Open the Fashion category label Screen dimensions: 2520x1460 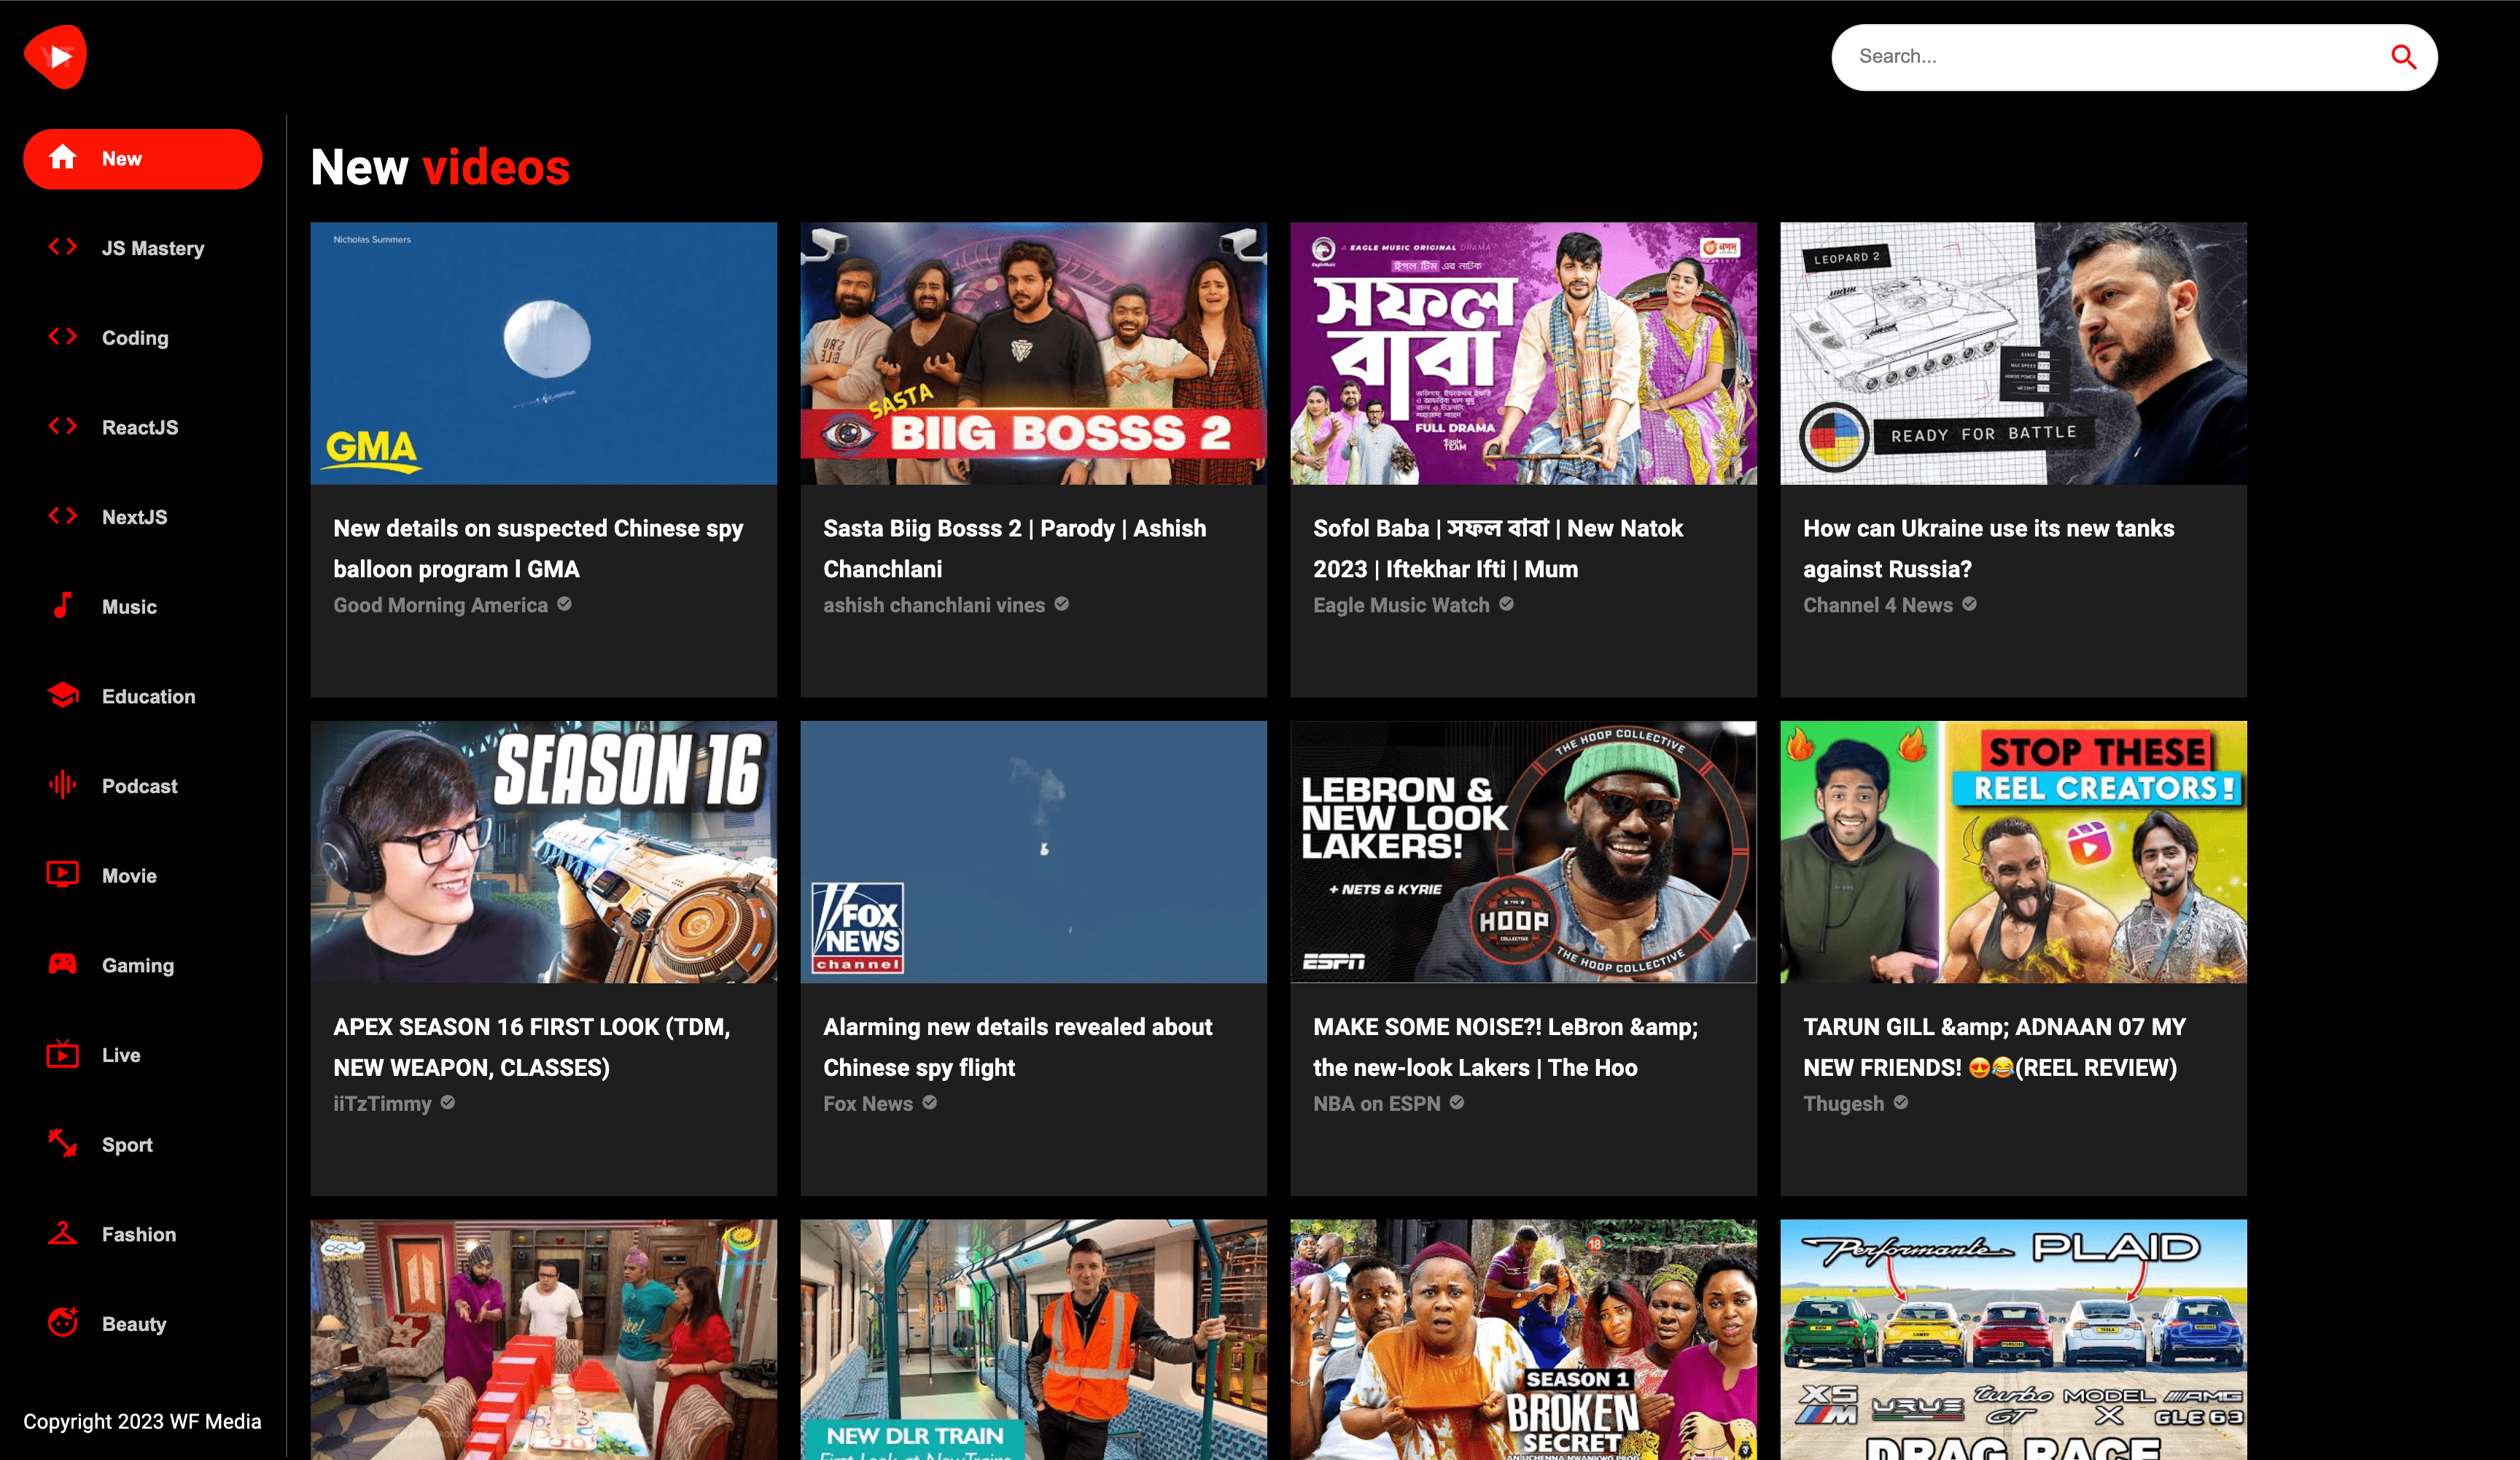coord(139,1234)
